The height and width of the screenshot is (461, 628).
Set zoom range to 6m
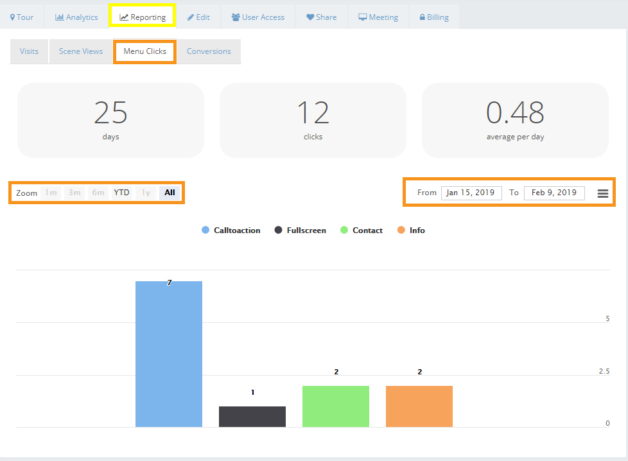tap(98, 193)
